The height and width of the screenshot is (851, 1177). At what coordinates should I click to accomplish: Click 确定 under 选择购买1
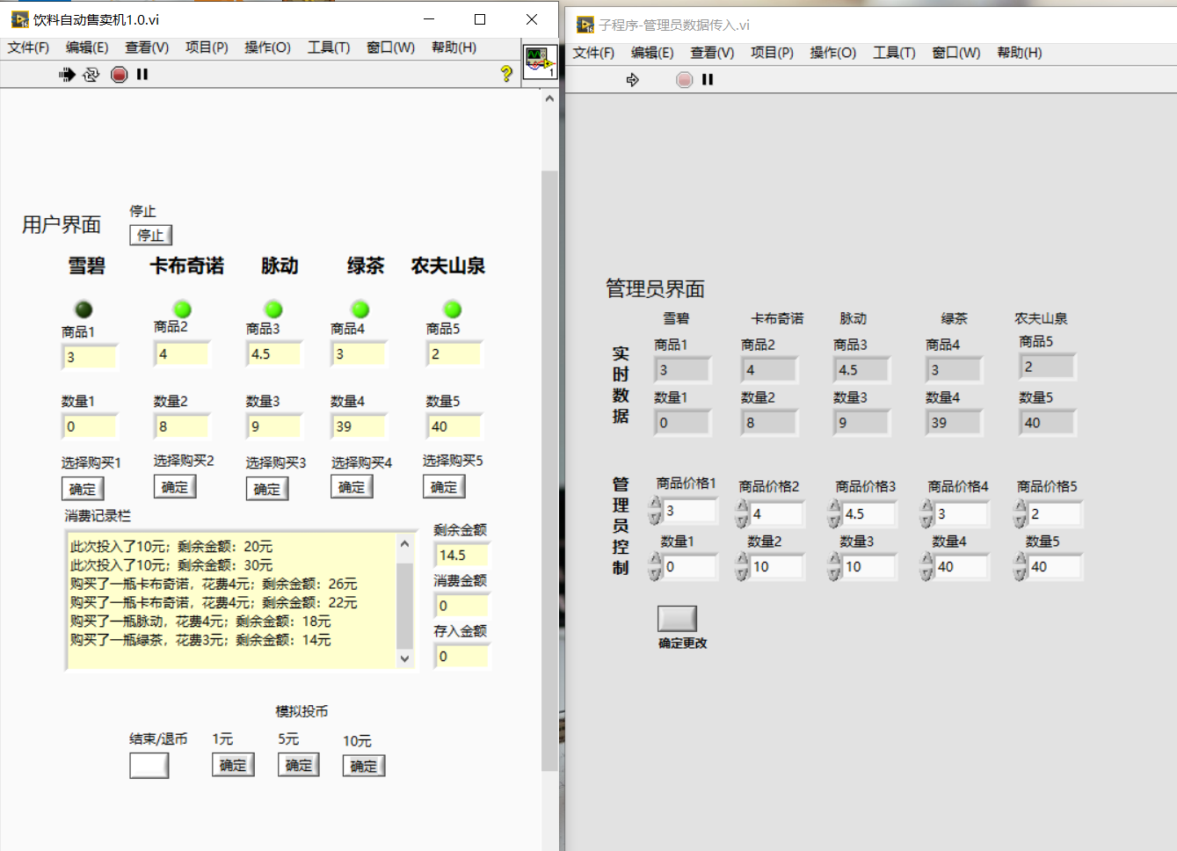(83, 489)
